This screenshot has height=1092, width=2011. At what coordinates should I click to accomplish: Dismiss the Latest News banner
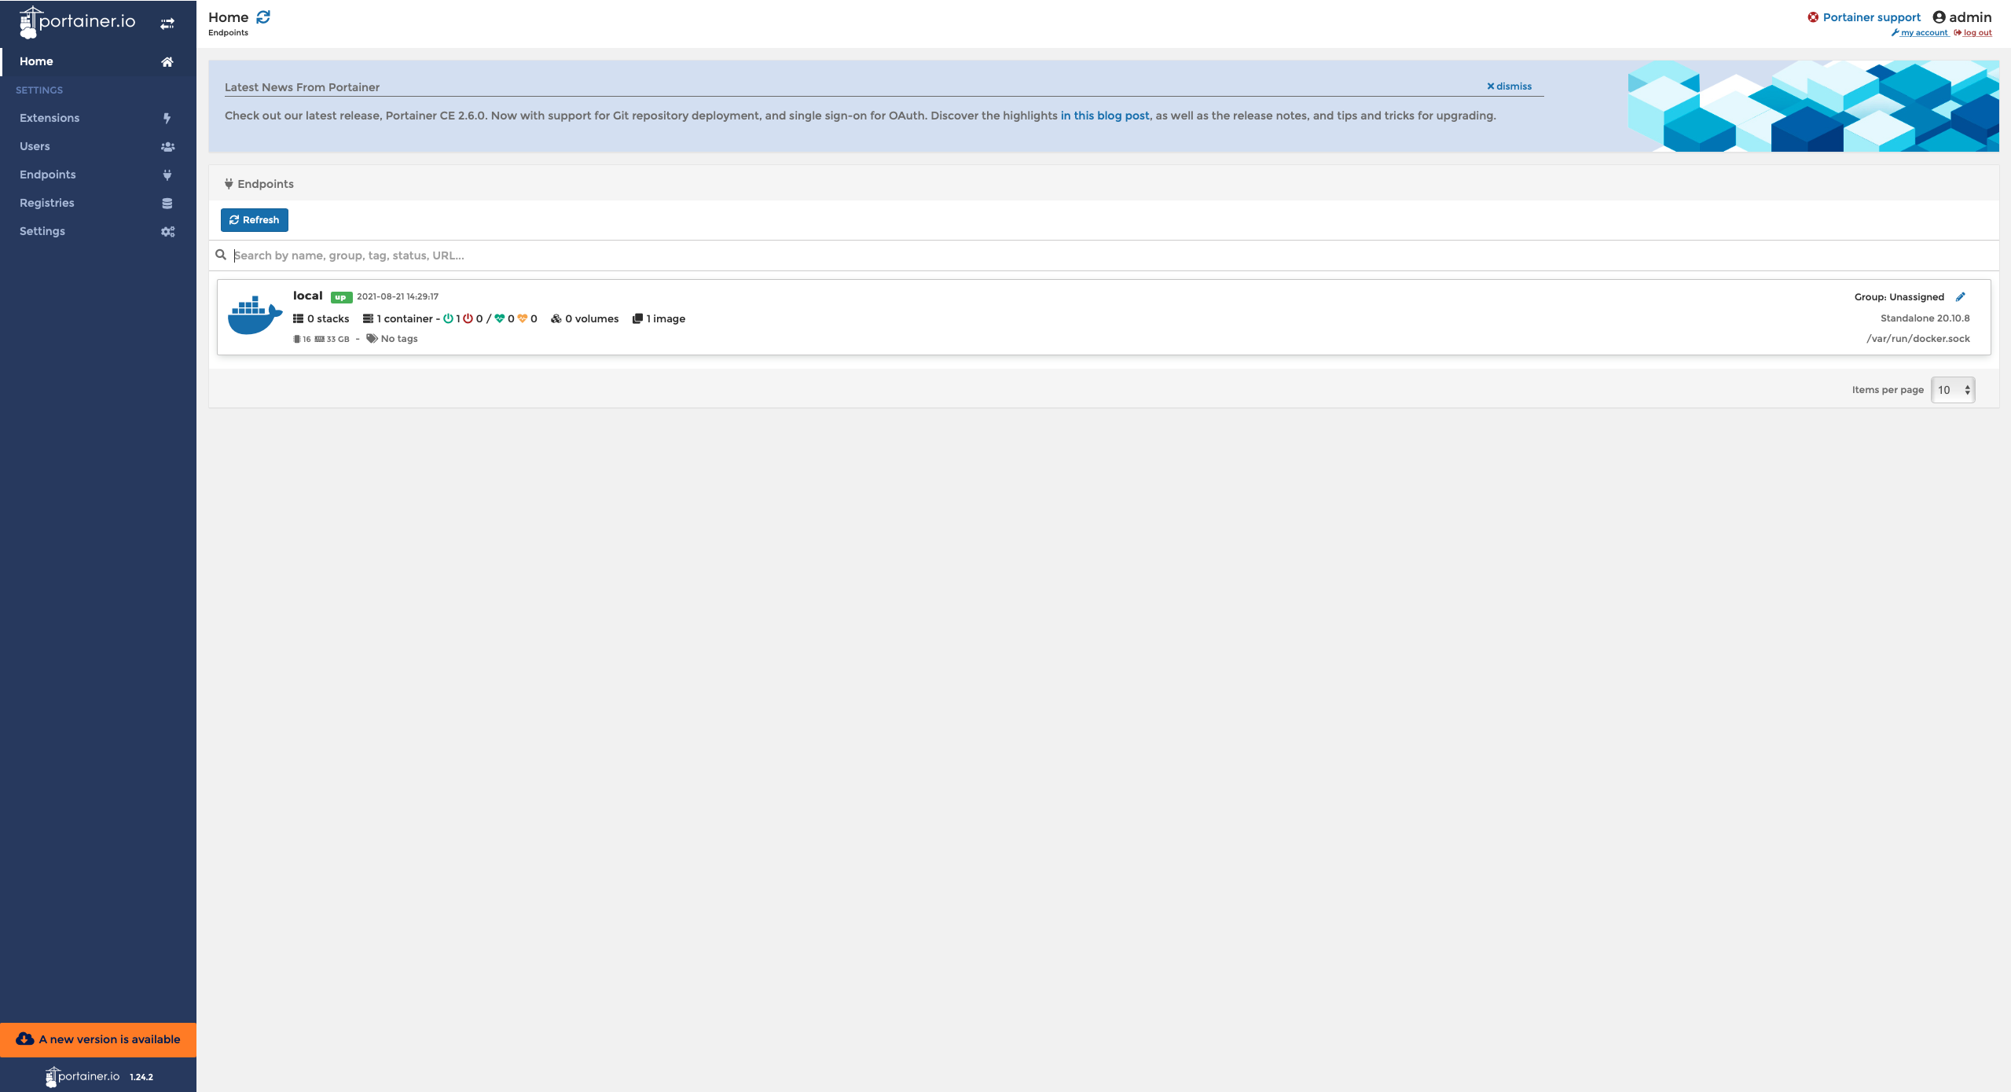pos(1509,86)
